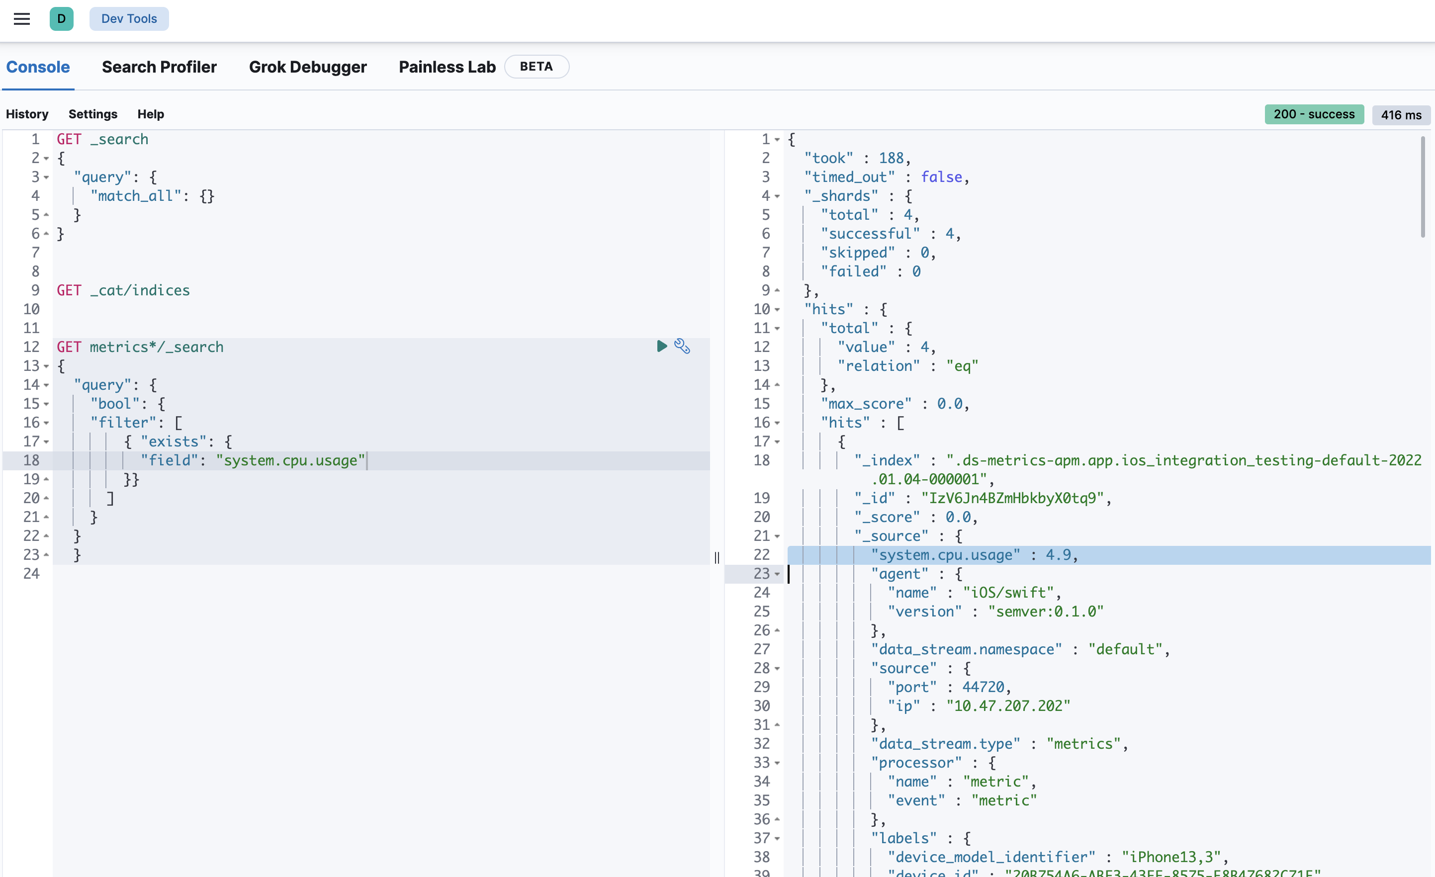Screen dimensions: 1435x877
Task: Collapse the "_shards" object in the response
Action: click(x=778, y=196)
